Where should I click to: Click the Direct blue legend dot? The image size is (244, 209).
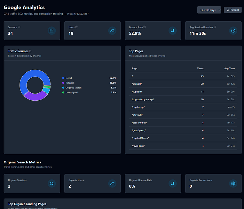tap(63, 78)
